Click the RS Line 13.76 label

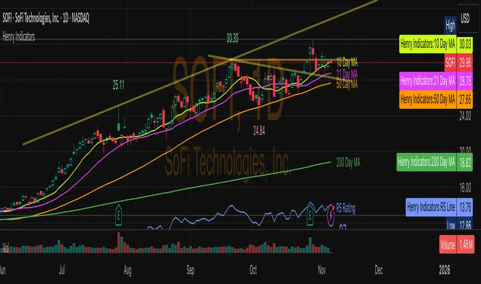pyautogui.click(x=439, y=207)
